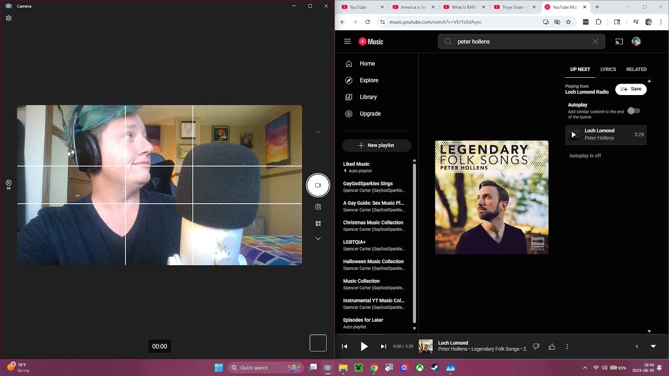Open more actions menu in player bar

click(567, 346)
